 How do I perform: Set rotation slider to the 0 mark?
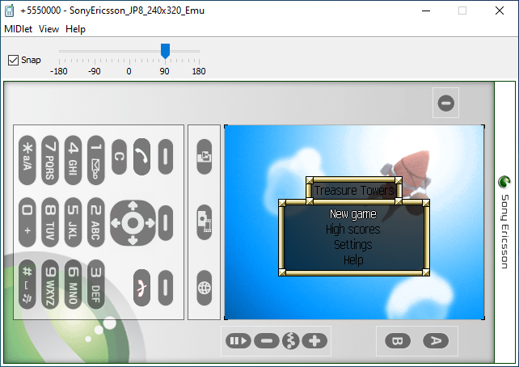tap(129, 61)
